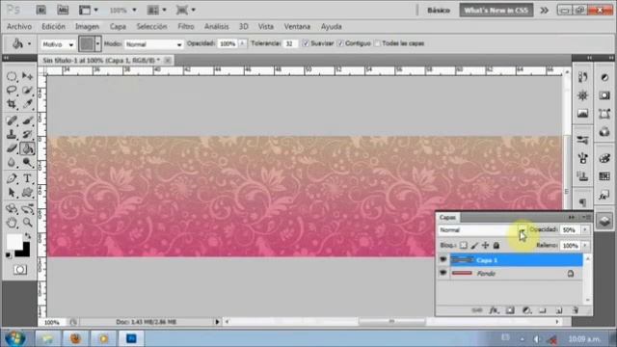Add a layer mask in Capas panel
The height and width of the screenshot is (347, 617).
510,310
